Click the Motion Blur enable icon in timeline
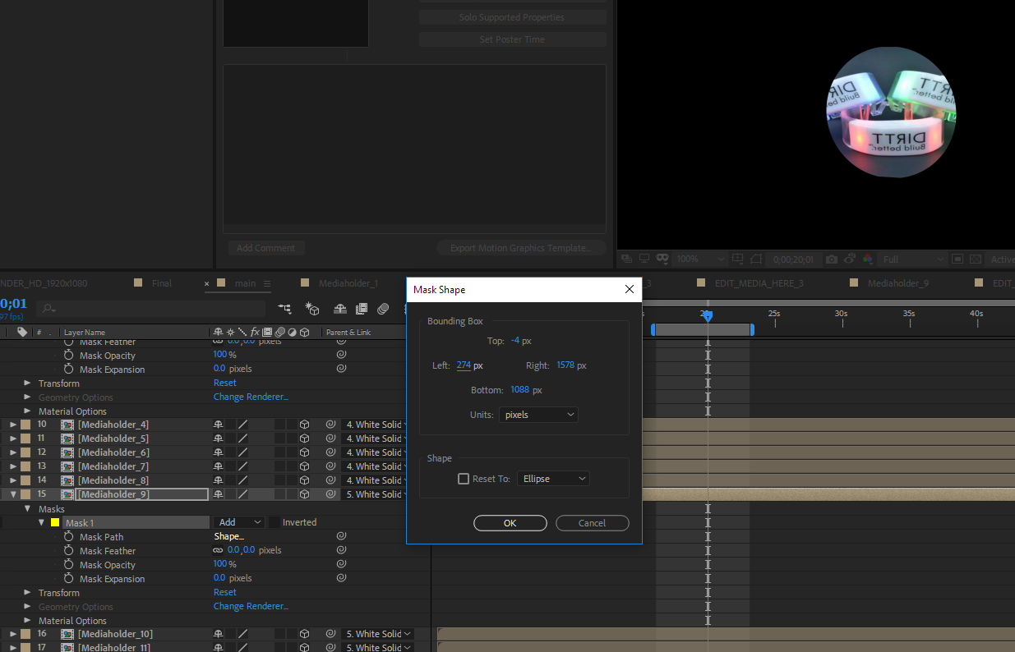This screenshot has width=1015, height=652. pos(383,309)
